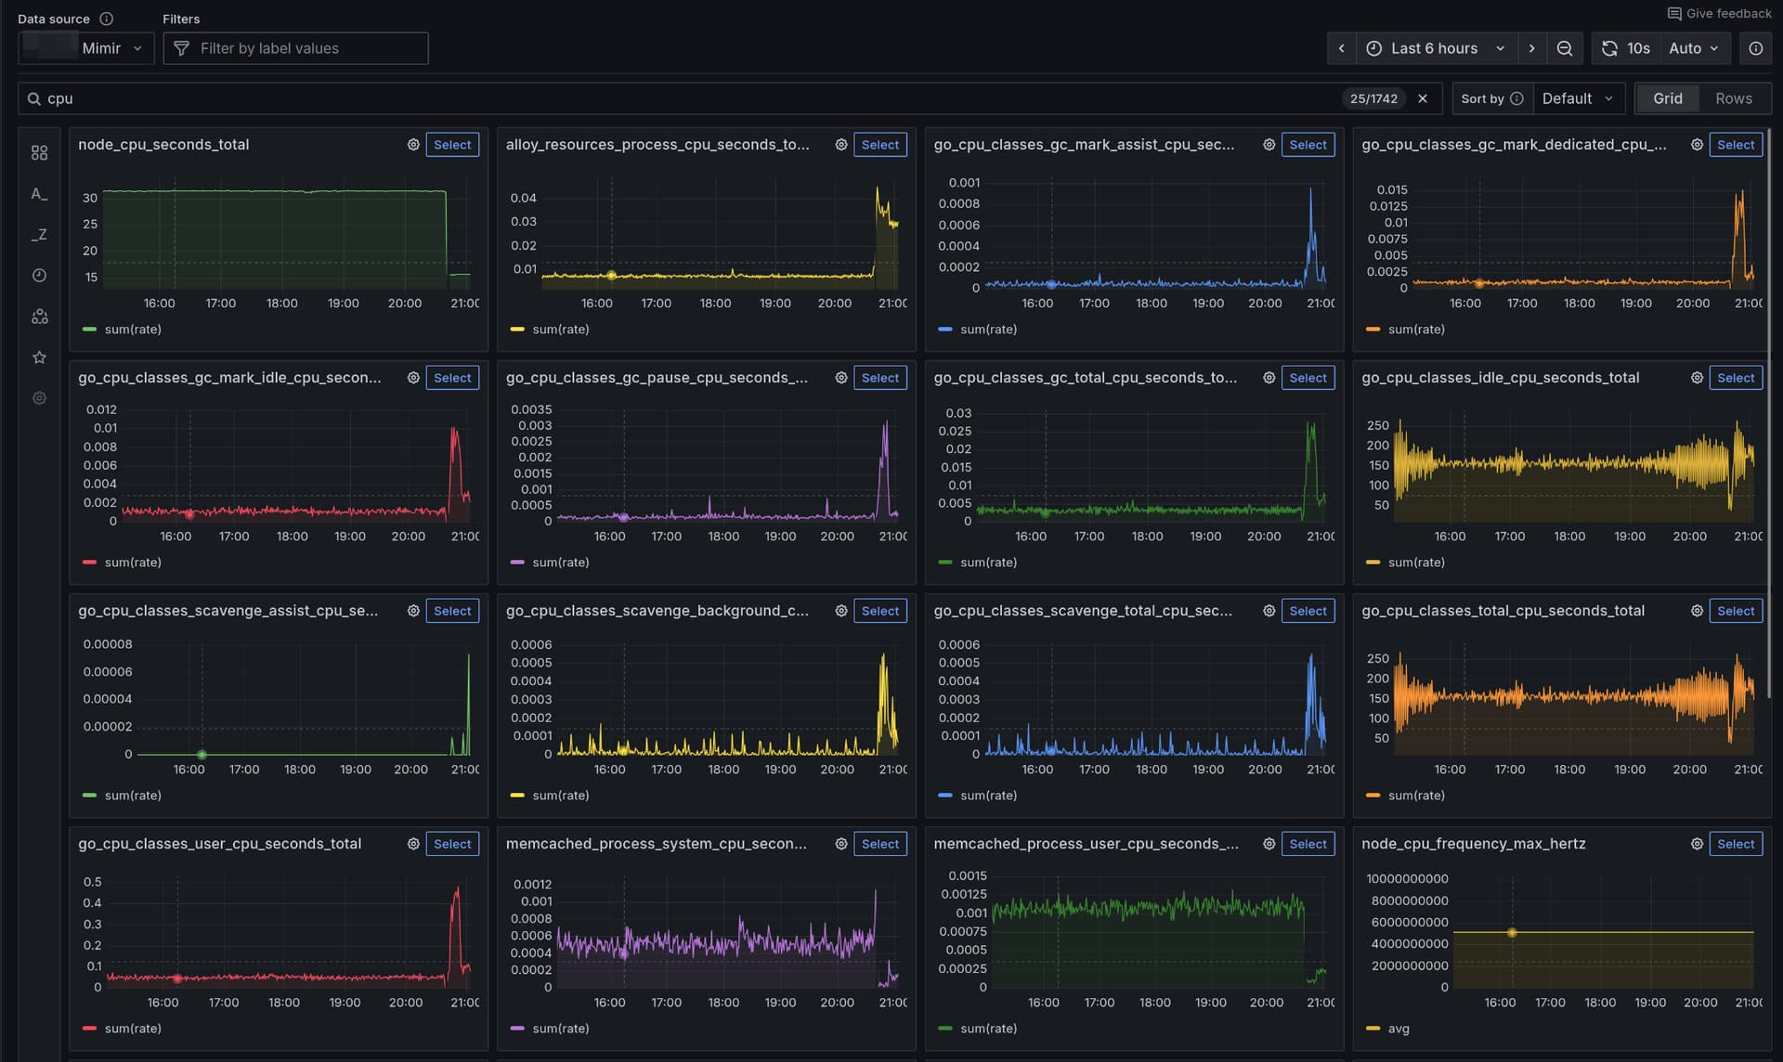Select the go_cpu_classes_idle_cpu_seconds_total metric
The image size is (1783, 1062).
pos(1735,378)
